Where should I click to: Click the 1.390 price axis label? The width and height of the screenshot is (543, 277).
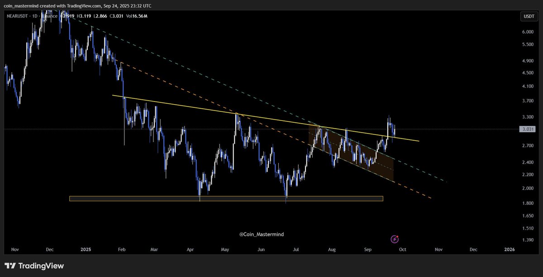pos(528,240)
